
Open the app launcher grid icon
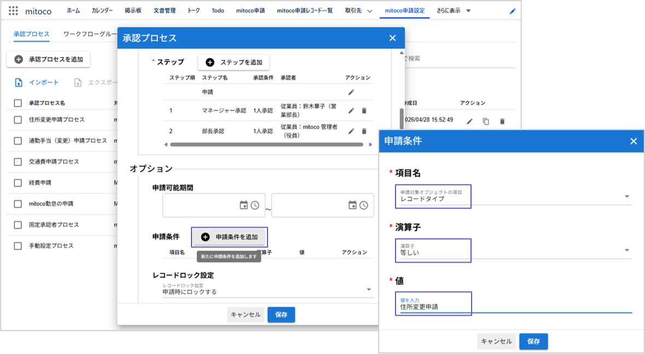coord(13,11)
